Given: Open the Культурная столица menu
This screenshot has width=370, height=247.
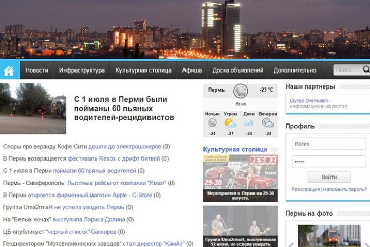Looking at the screenshot, I should point(143,70).
